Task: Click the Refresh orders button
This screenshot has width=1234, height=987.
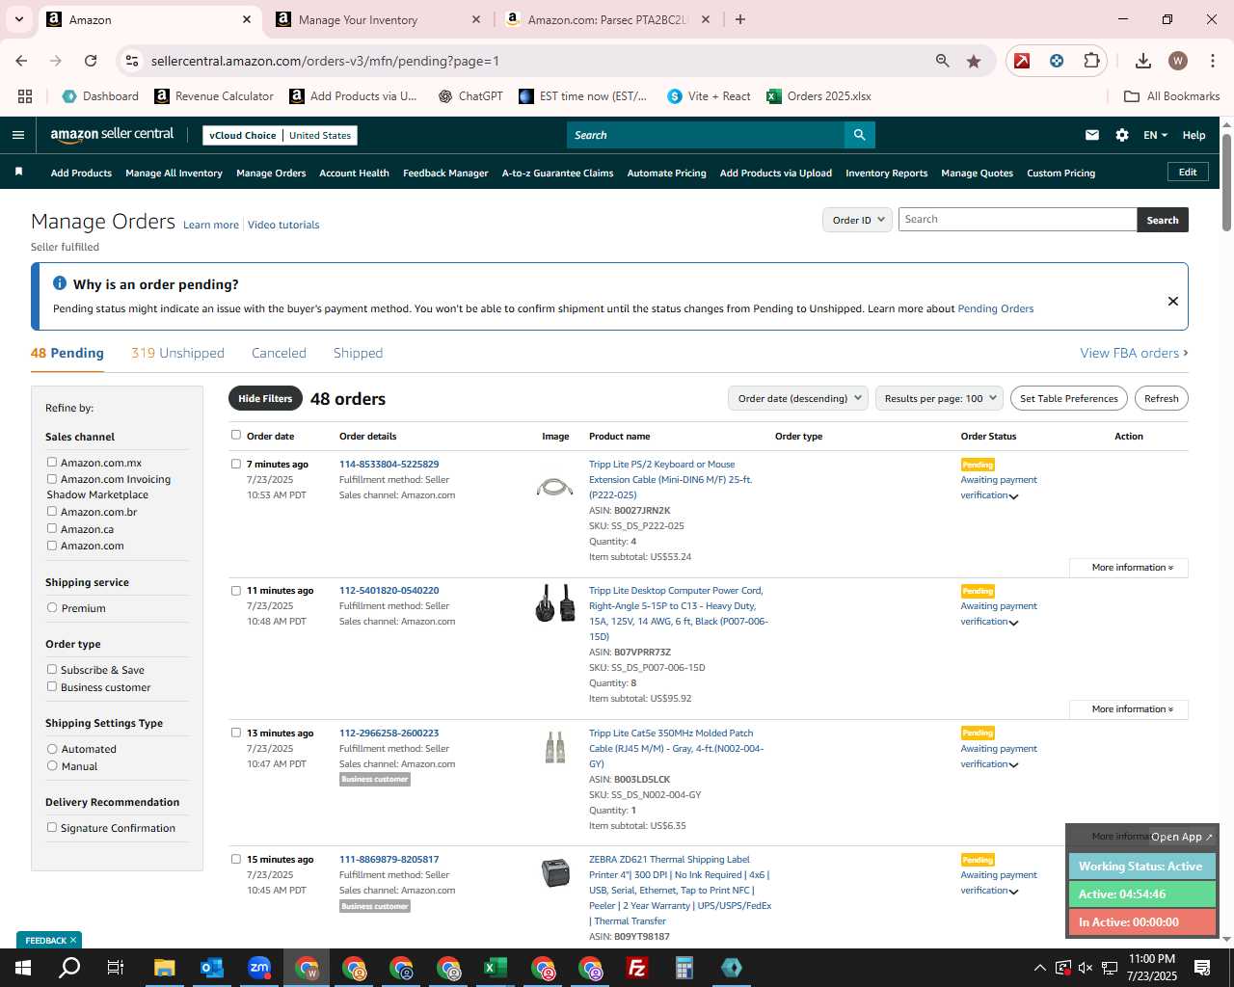Action: (1162, 398)
